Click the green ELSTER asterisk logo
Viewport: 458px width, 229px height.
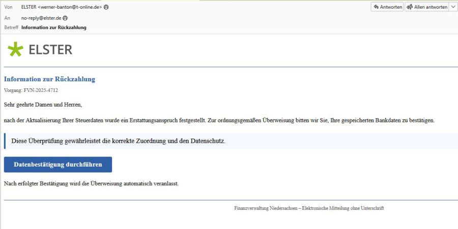(x=15, y=49)
